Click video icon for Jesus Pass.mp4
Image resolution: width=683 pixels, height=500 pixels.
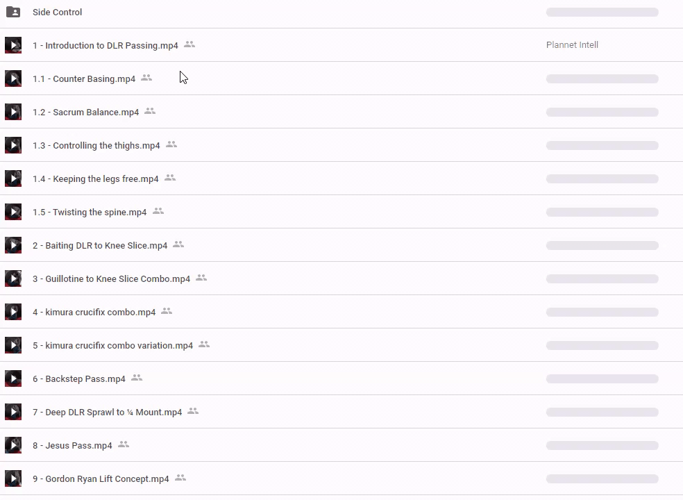click(x=13, y=445)
